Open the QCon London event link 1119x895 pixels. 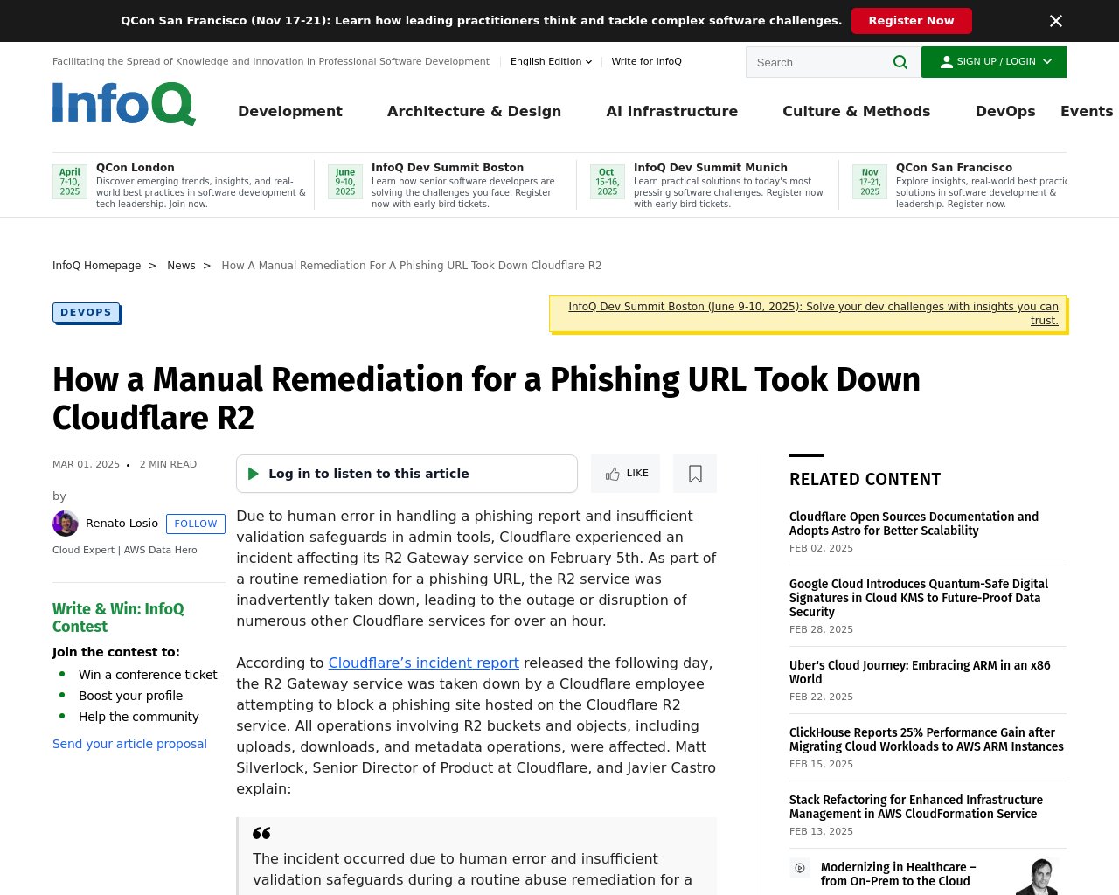tap(136, 167)
